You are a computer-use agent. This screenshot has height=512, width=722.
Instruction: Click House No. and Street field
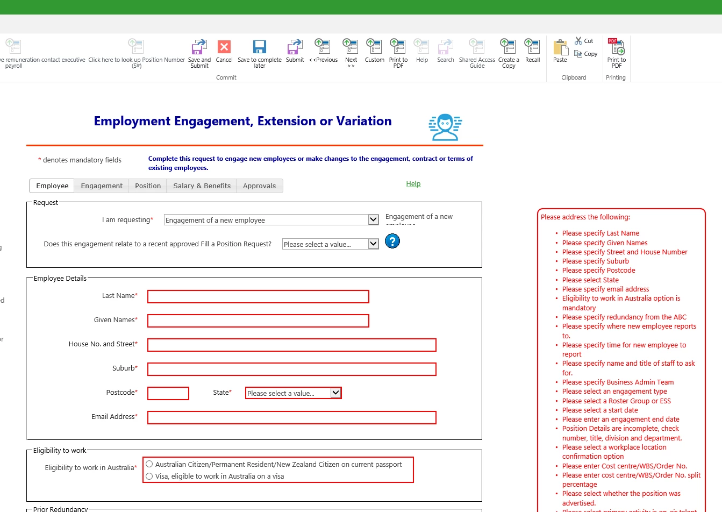point(292,345)
